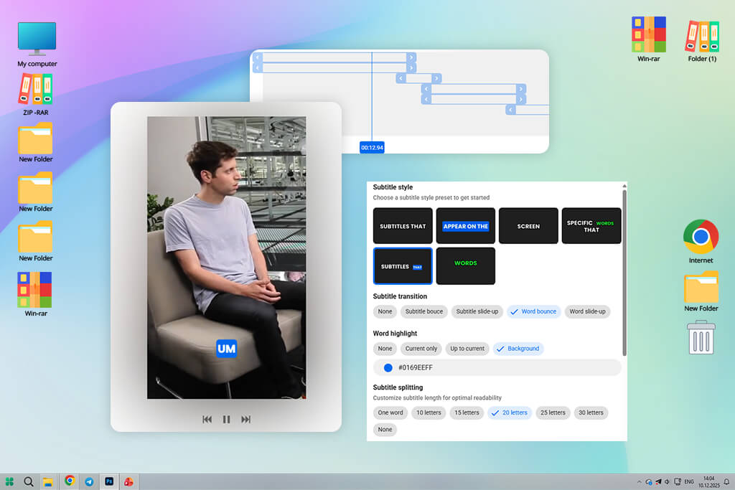Image resolution: width=735 pixels, height=490 pixels.
Task: Click the ENG language indicator
Action: click(689, 481)
